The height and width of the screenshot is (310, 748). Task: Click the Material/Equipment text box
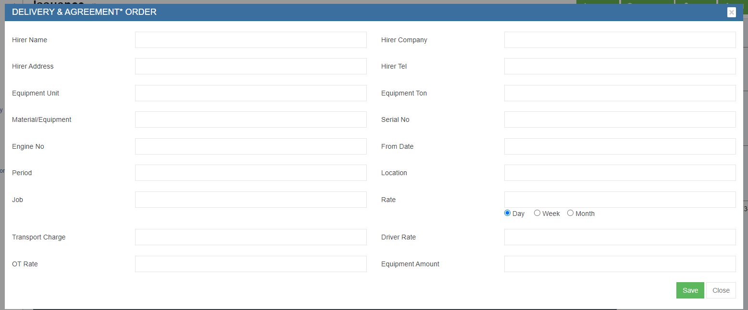click(x=250, y=119)
